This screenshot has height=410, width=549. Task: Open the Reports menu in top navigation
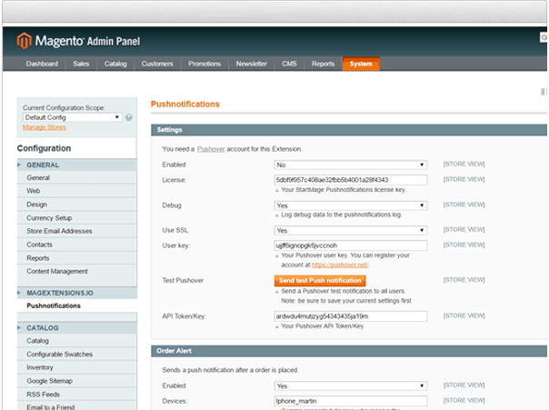[x=324, y=64]
